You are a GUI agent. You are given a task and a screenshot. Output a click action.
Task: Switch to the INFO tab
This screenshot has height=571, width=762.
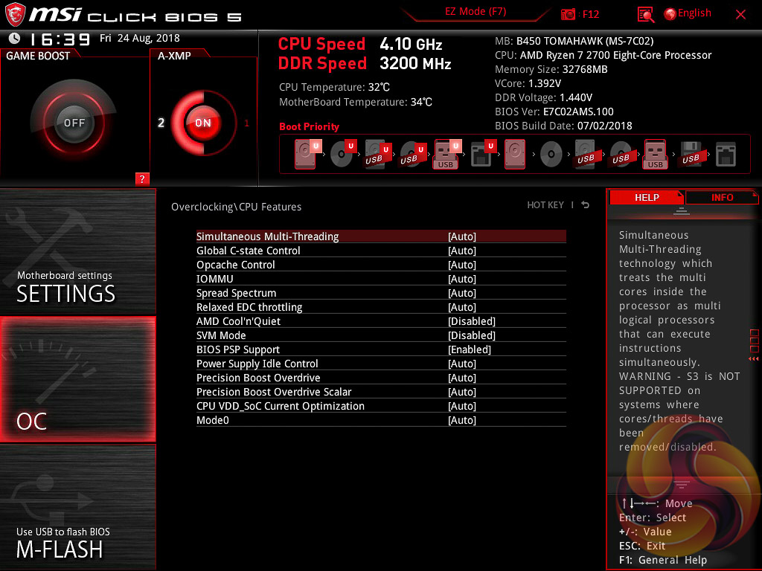722,197
